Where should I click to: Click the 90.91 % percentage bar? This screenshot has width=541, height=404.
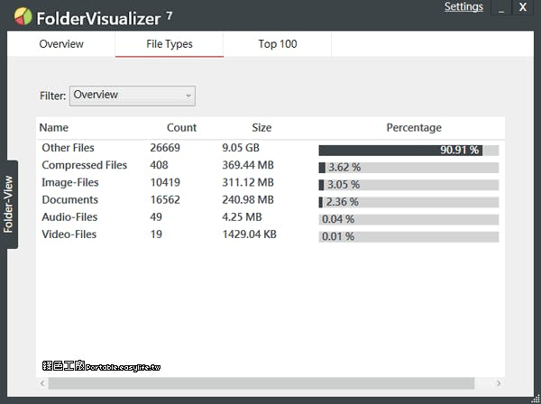408,151
